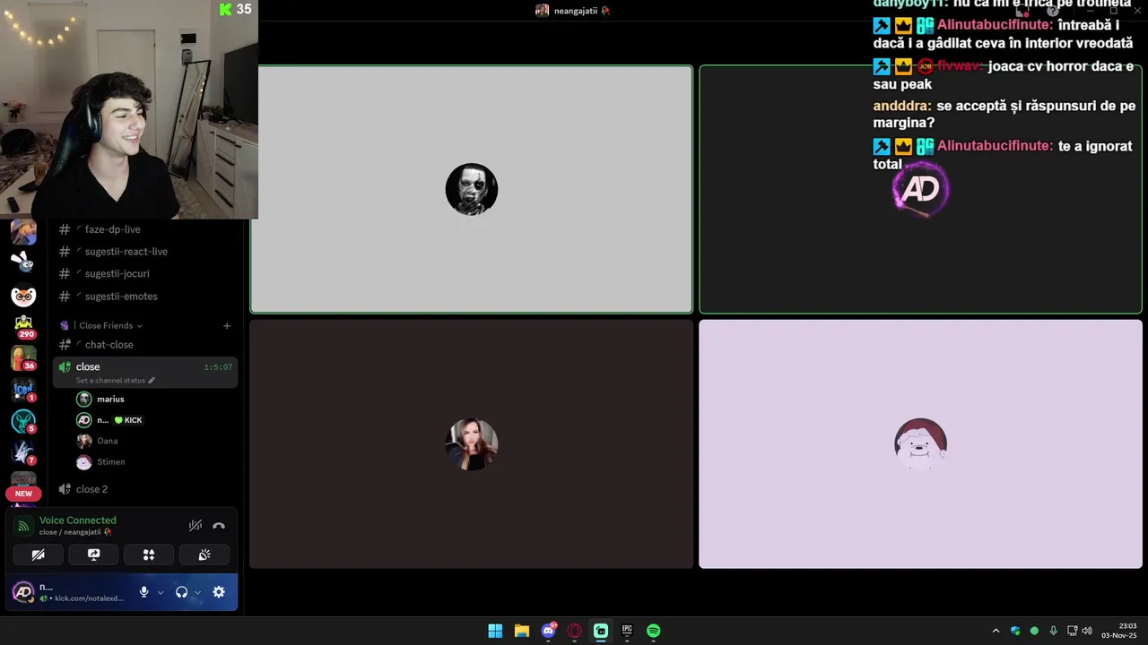Screen dimensions: 1148x645
Task: Open server with 5 notification badge
Action: tap(23, 420)
